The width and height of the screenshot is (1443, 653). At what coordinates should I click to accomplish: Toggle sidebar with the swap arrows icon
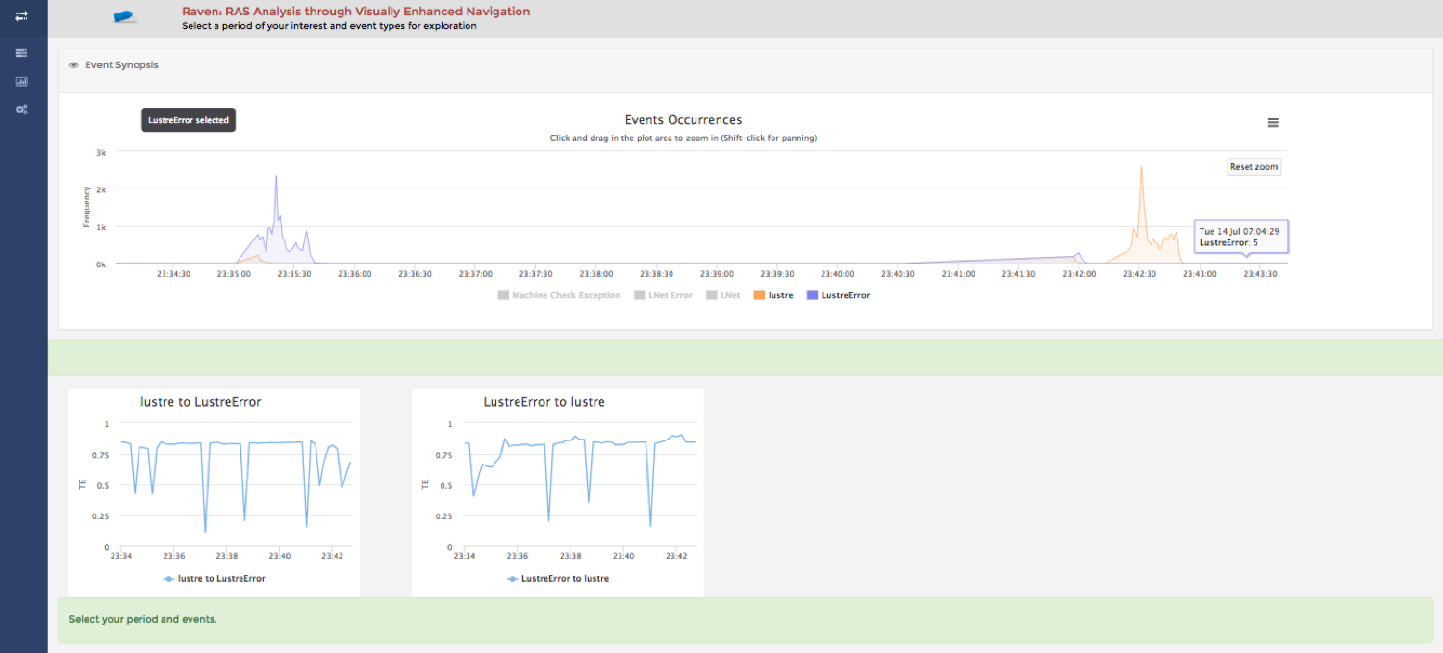point(21,16)
